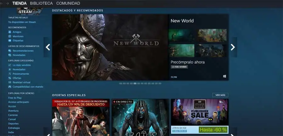
Task: Click the Etiquetas tag icon
Action: 10,41
